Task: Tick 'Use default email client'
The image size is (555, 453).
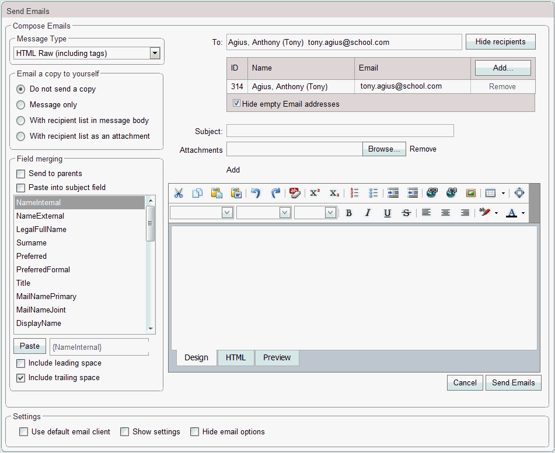Action: coord(24,432)
